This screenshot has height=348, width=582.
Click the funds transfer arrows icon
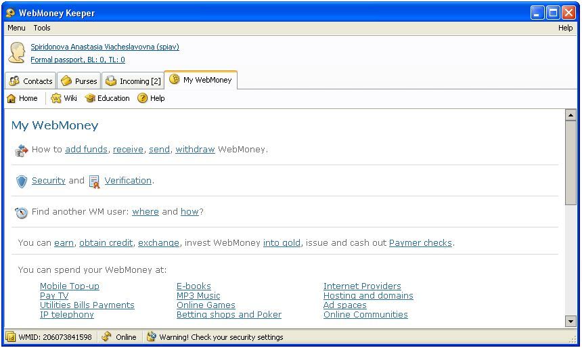tap(21, 150)
